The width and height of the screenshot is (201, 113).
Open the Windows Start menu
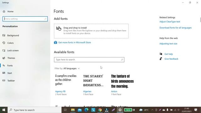click(x=4, y=110)
